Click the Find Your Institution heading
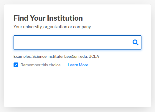Image resolution: width=155 pixels, height=112 pixels. (x=48, y=18)
